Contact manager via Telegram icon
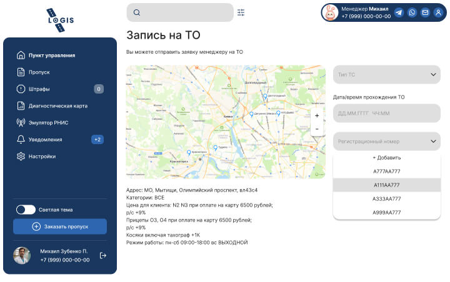The image size is (450, 282). tap(399, 12)
